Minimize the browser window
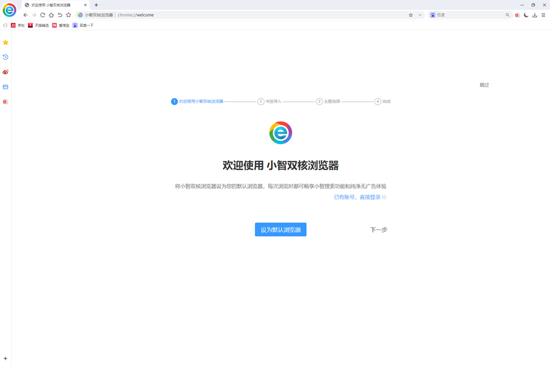Viewport: 550px width, 366px height. point(522,5)
